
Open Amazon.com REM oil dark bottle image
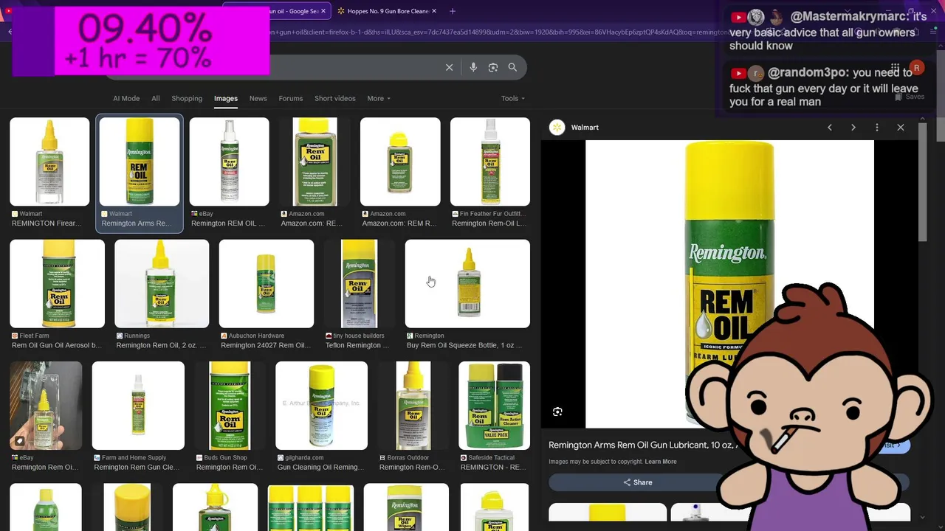pos(315,162)
